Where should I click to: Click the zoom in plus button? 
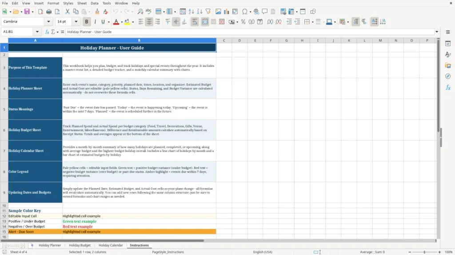click(439, 252)
